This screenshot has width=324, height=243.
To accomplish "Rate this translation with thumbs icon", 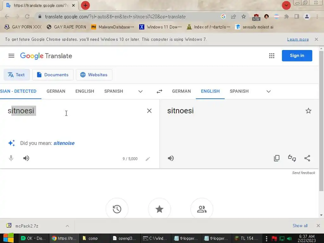I will tap(292, 158).
